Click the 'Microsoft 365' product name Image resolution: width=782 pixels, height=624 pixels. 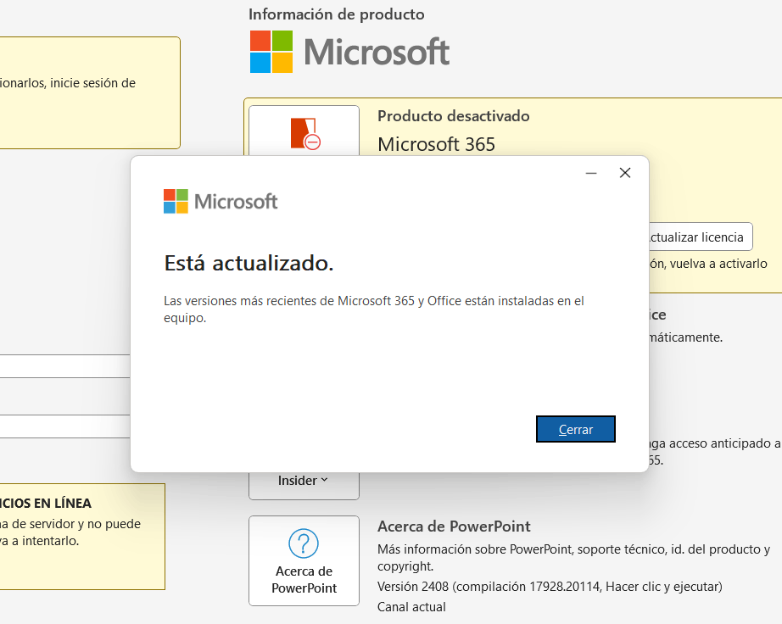click(437, 144)
